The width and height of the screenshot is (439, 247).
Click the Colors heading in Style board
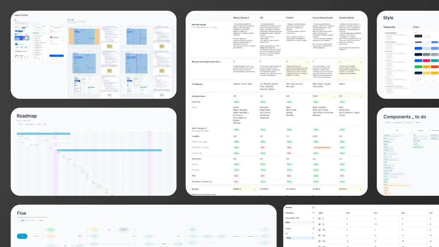pos(417,27)
